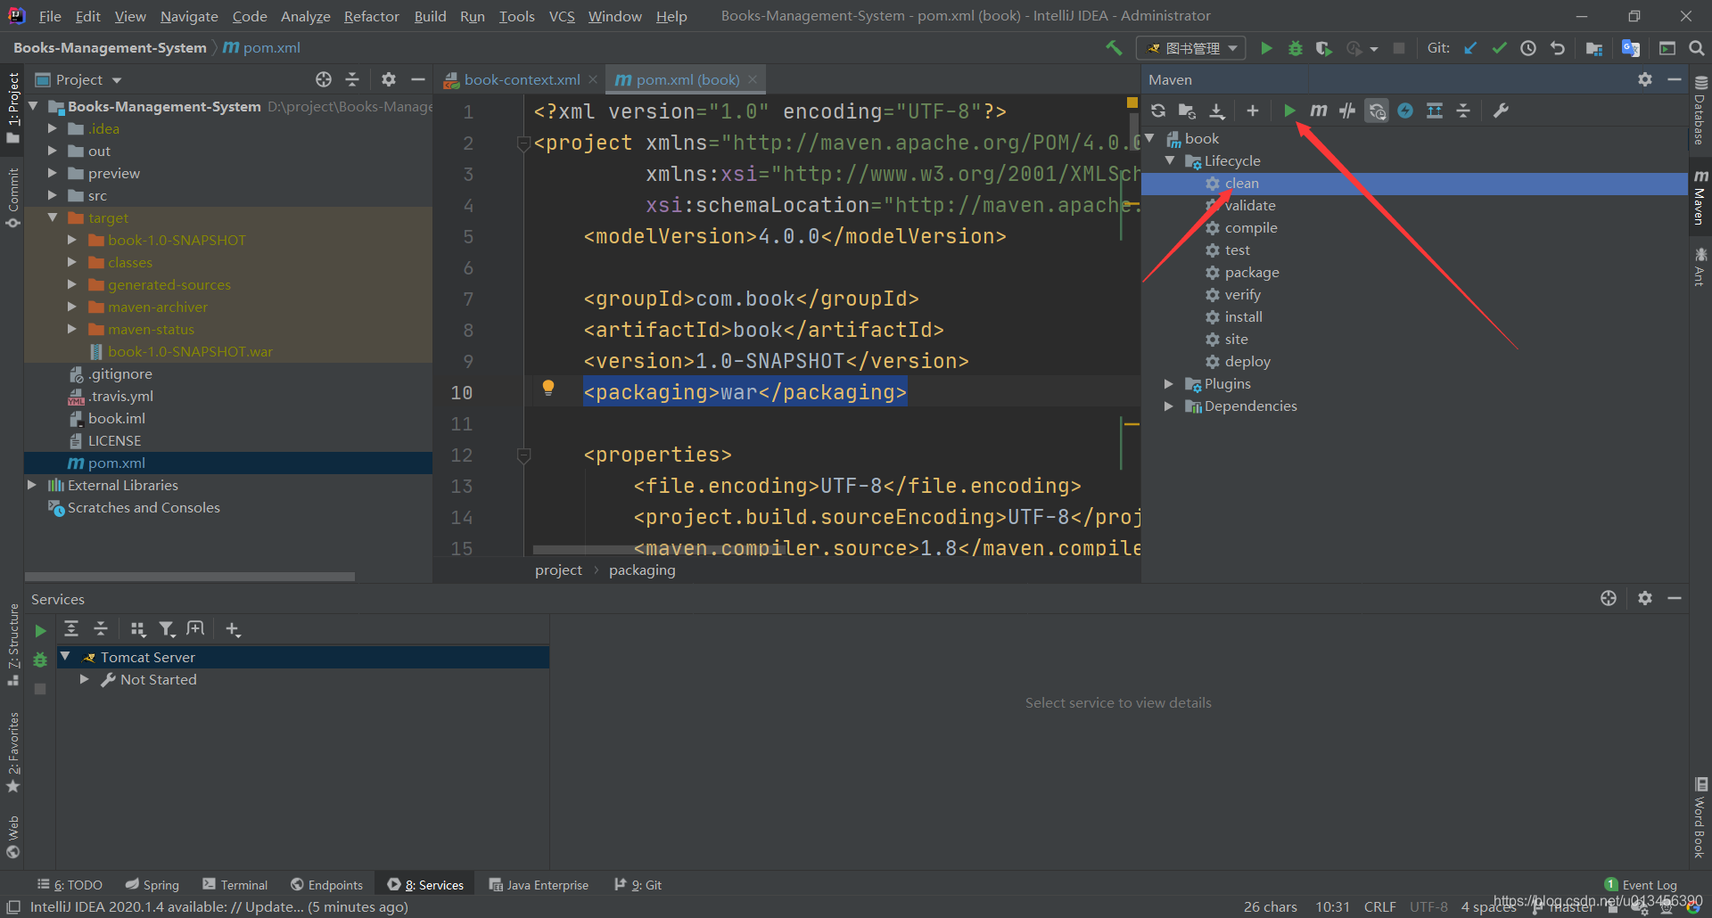Click the Build Project hammer icon
This screenshot has height=918, width=1712.
1114,48
